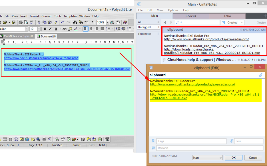Insert symbol with Omega icon
The height and width of the screenshot is (166, 267).
tap(16, 139)
